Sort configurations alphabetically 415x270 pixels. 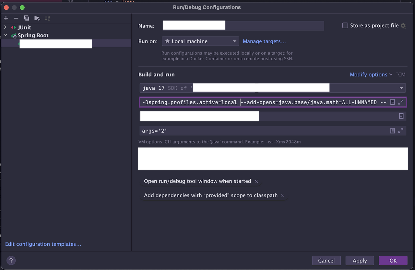pyautogui.click(x=47, y=18)
